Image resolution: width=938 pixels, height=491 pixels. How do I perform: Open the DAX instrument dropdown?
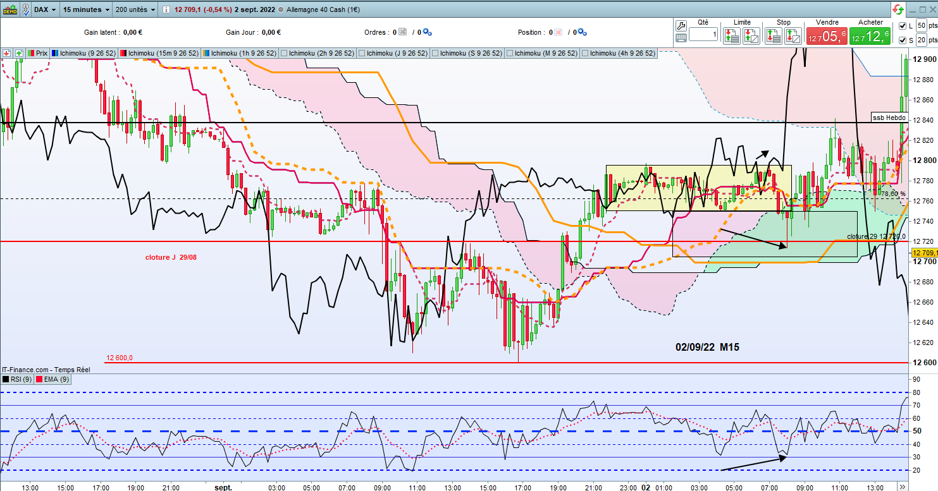tap(44, 10)
